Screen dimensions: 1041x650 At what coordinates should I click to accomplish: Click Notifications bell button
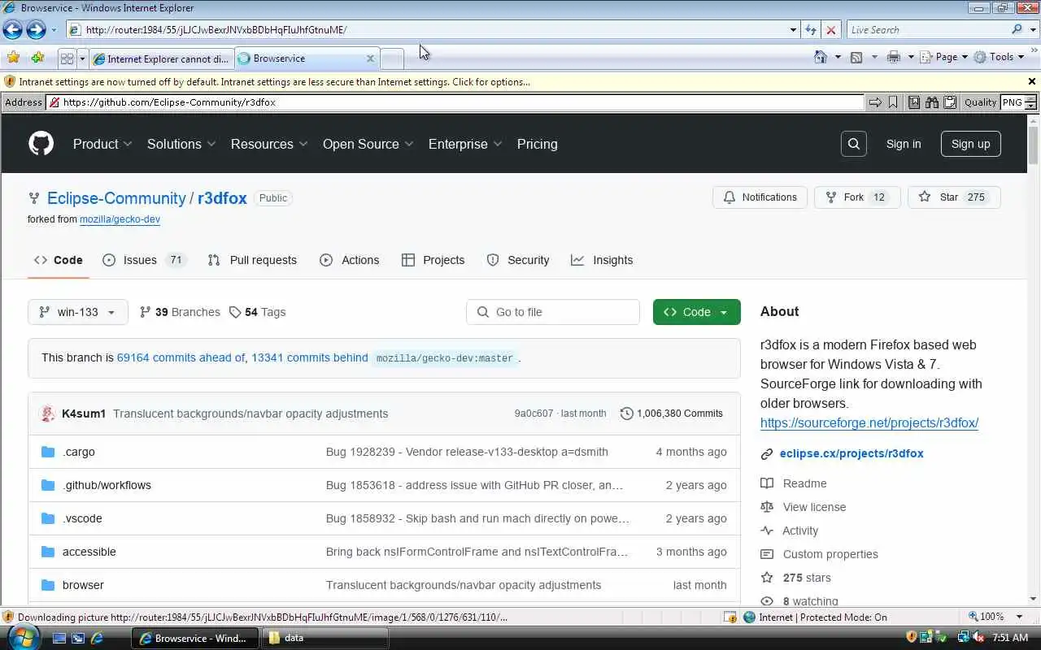click(x=760, y=197)
